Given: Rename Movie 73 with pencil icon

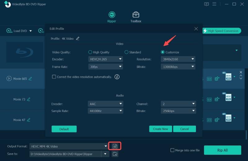Looking at the screenshot, I should (x=29, y=99).
